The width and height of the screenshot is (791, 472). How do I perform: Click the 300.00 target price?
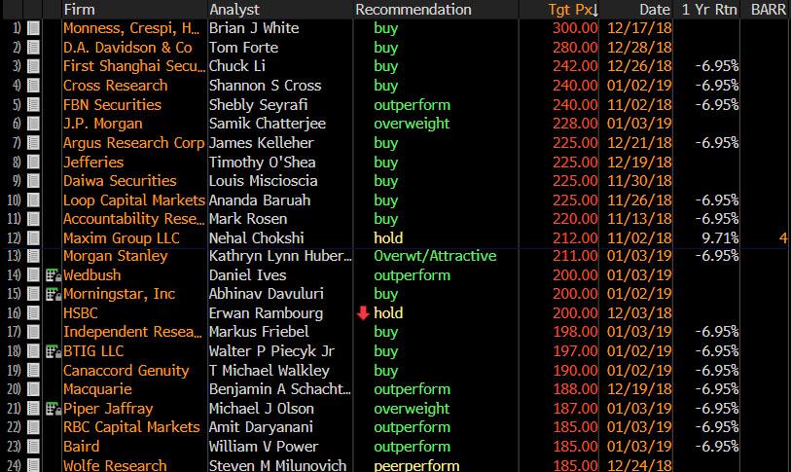coord(575,28)
